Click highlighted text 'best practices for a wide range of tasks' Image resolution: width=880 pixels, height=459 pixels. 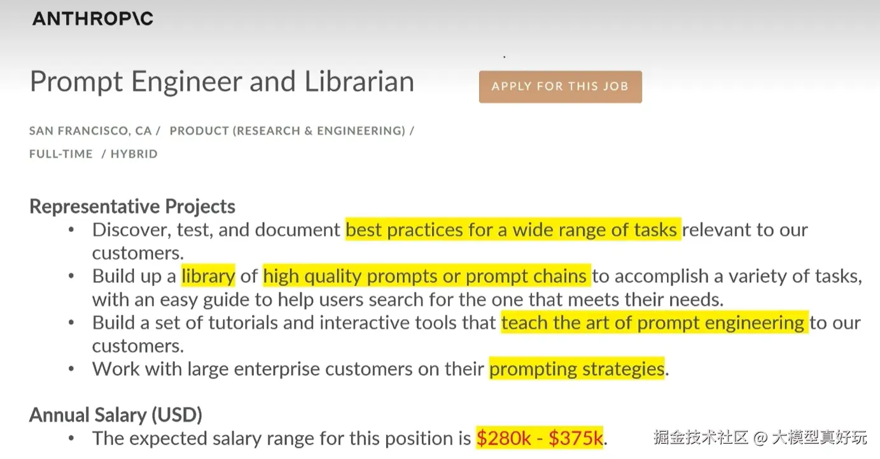[x=513, y=229]
